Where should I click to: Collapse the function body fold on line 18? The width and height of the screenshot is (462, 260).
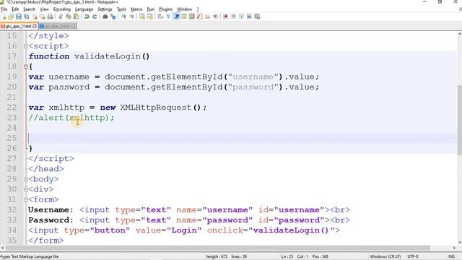(x=26, y=67)
